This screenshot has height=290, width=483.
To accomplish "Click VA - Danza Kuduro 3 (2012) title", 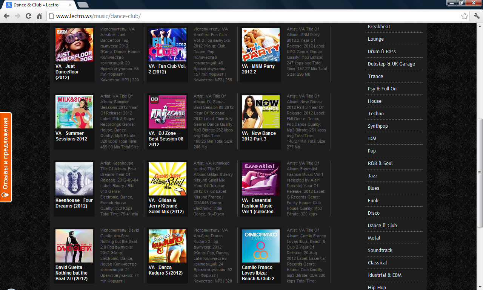I will (166, 270).
